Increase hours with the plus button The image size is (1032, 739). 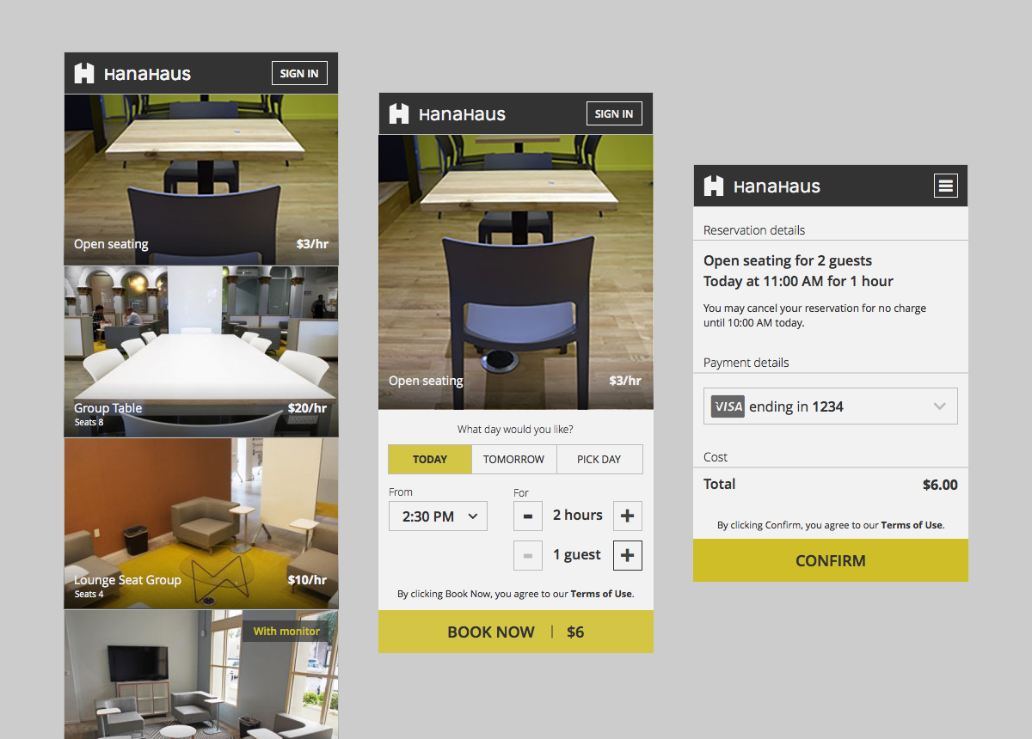pos(628,516)
